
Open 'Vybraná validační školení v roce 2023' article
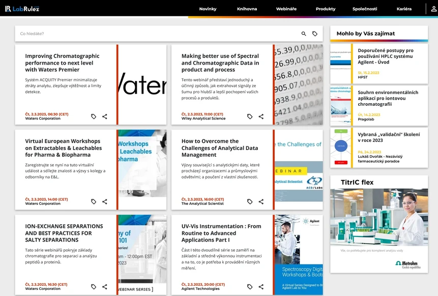point(389,137)
